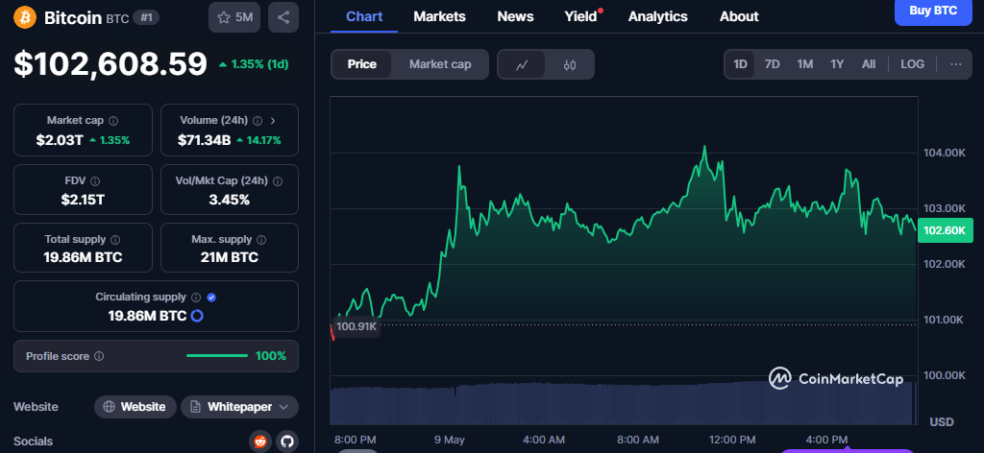Click the $2.15T FDV value
The height and width of the screenshot is (453, 984).
pyautogui.click(x=83, y=200)
